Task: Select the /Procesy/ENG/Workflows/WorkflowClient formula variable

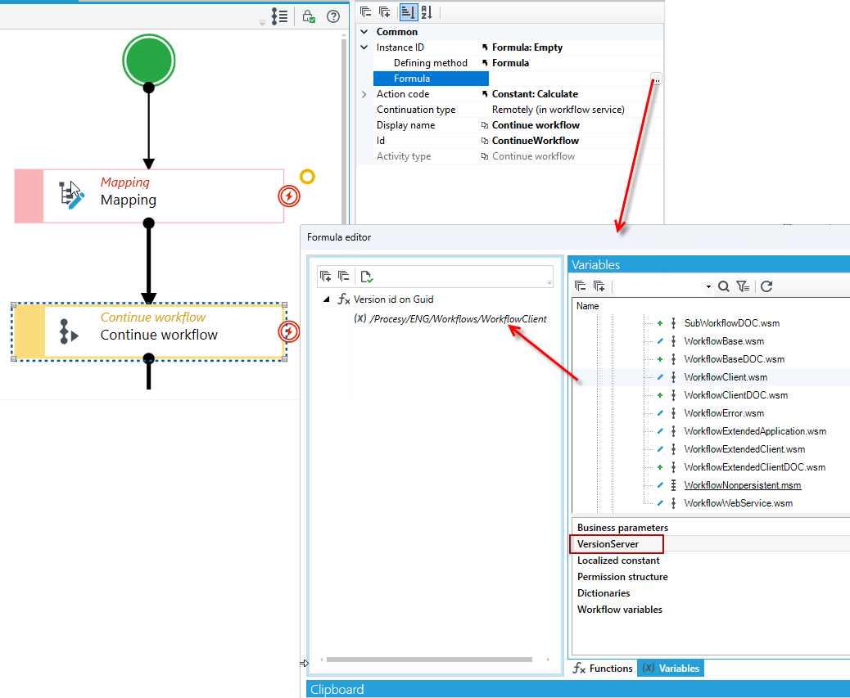Action: (x=458, y=319)
